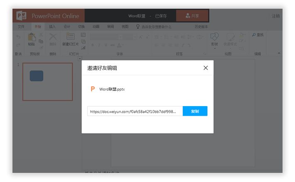Click the Undo arrow icon
The image size is (295, 182).
[x=18, y=37]
